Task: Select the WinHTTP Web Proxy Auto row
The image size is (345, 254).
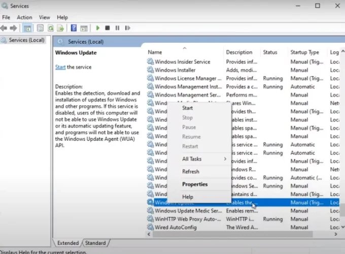Action: (243, 219)
